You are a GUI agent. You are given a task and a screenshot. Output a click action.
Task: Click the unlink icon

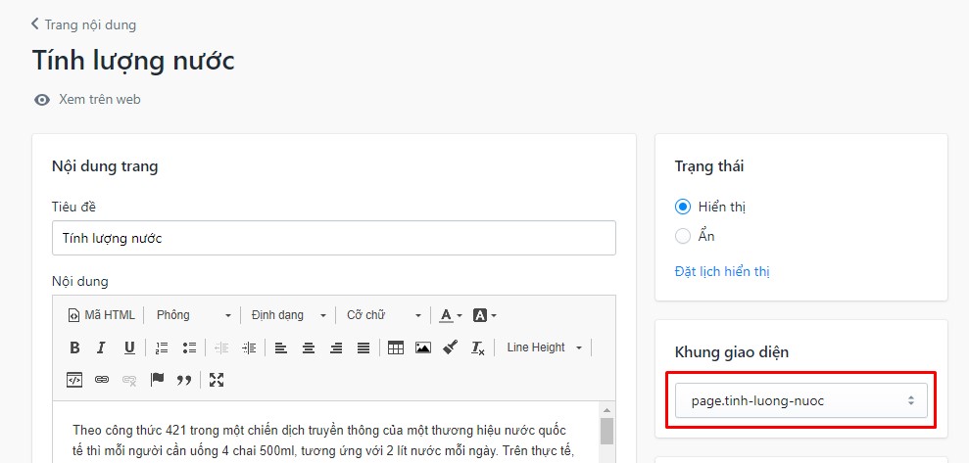click(129, 380)
